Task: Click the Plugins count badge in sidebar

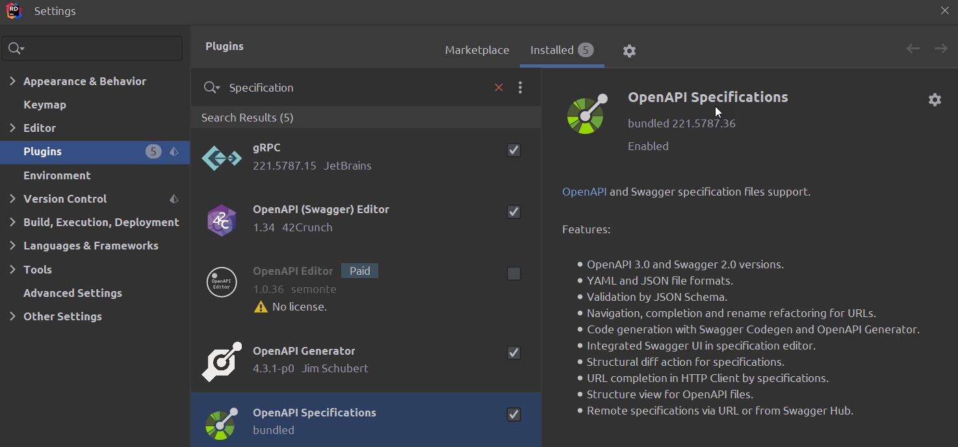Action: point(153,151)
